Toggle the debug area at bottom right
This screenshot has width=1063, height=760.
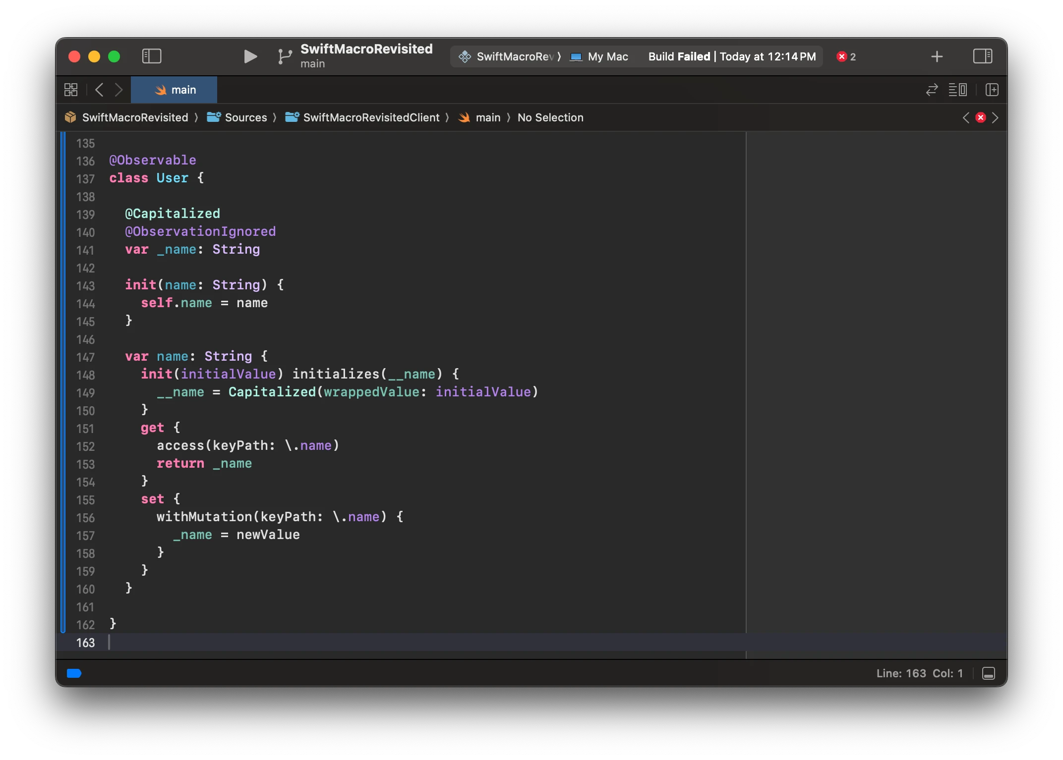[988, 673]
